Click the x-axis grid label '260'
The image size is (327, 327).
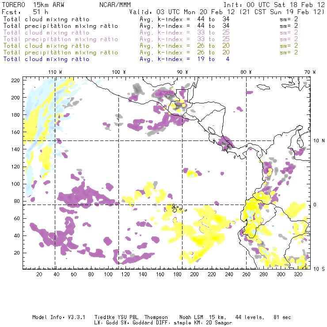[x=246, y=274]
